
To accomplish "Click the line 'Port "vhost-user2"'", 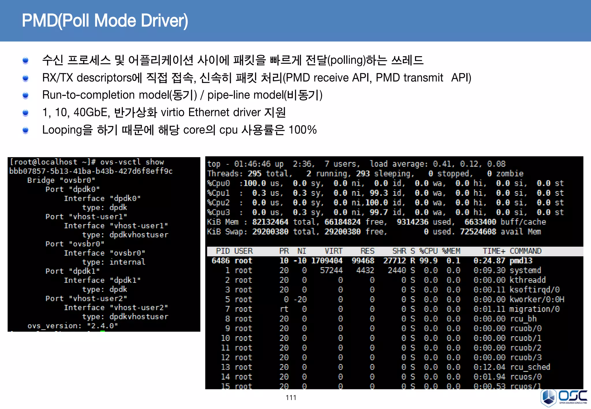I will 86,298.
